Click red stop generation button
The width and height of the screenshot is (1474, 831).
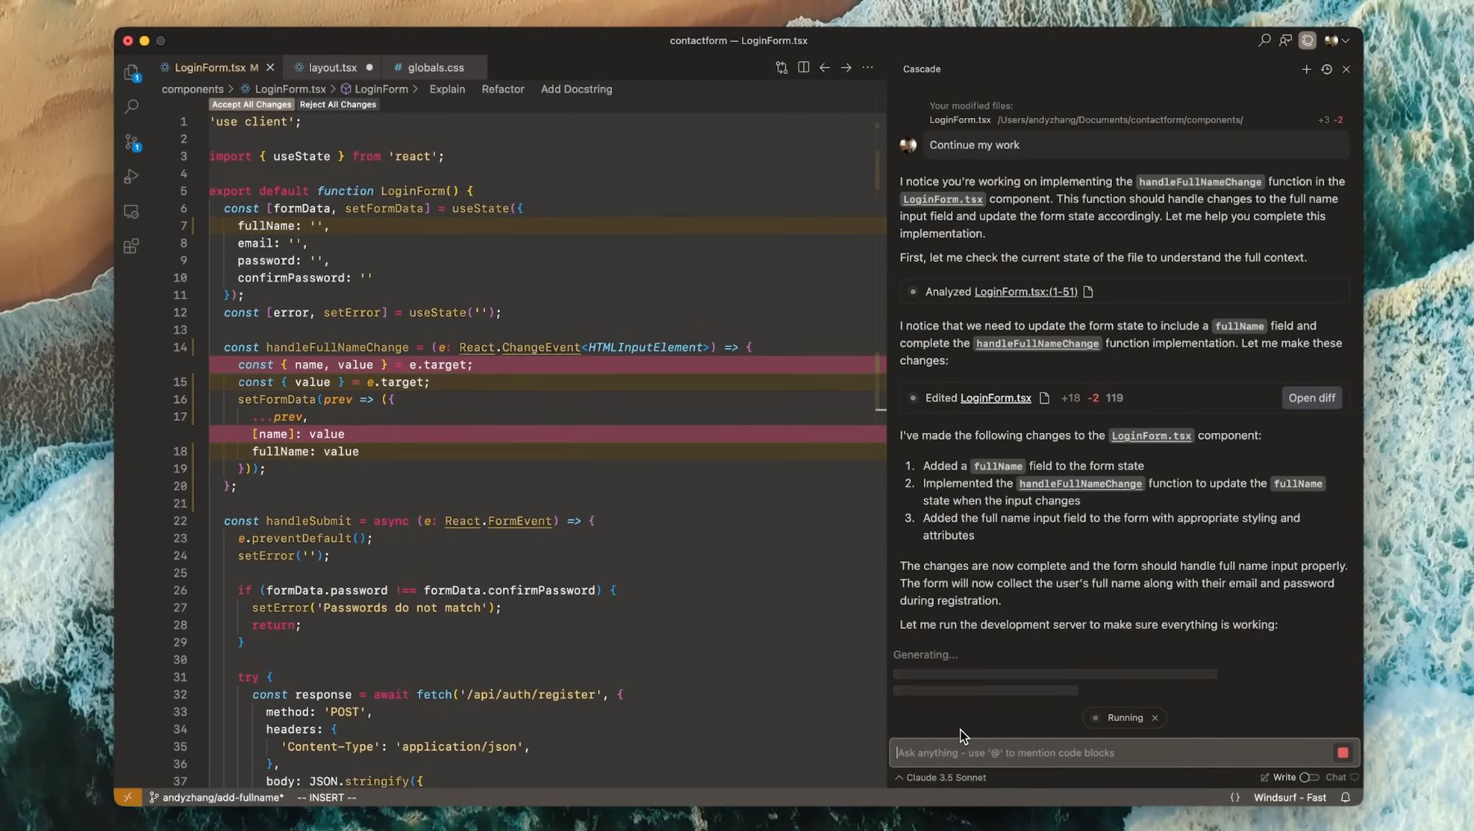pyautogui.click(x=1343, y=753)
